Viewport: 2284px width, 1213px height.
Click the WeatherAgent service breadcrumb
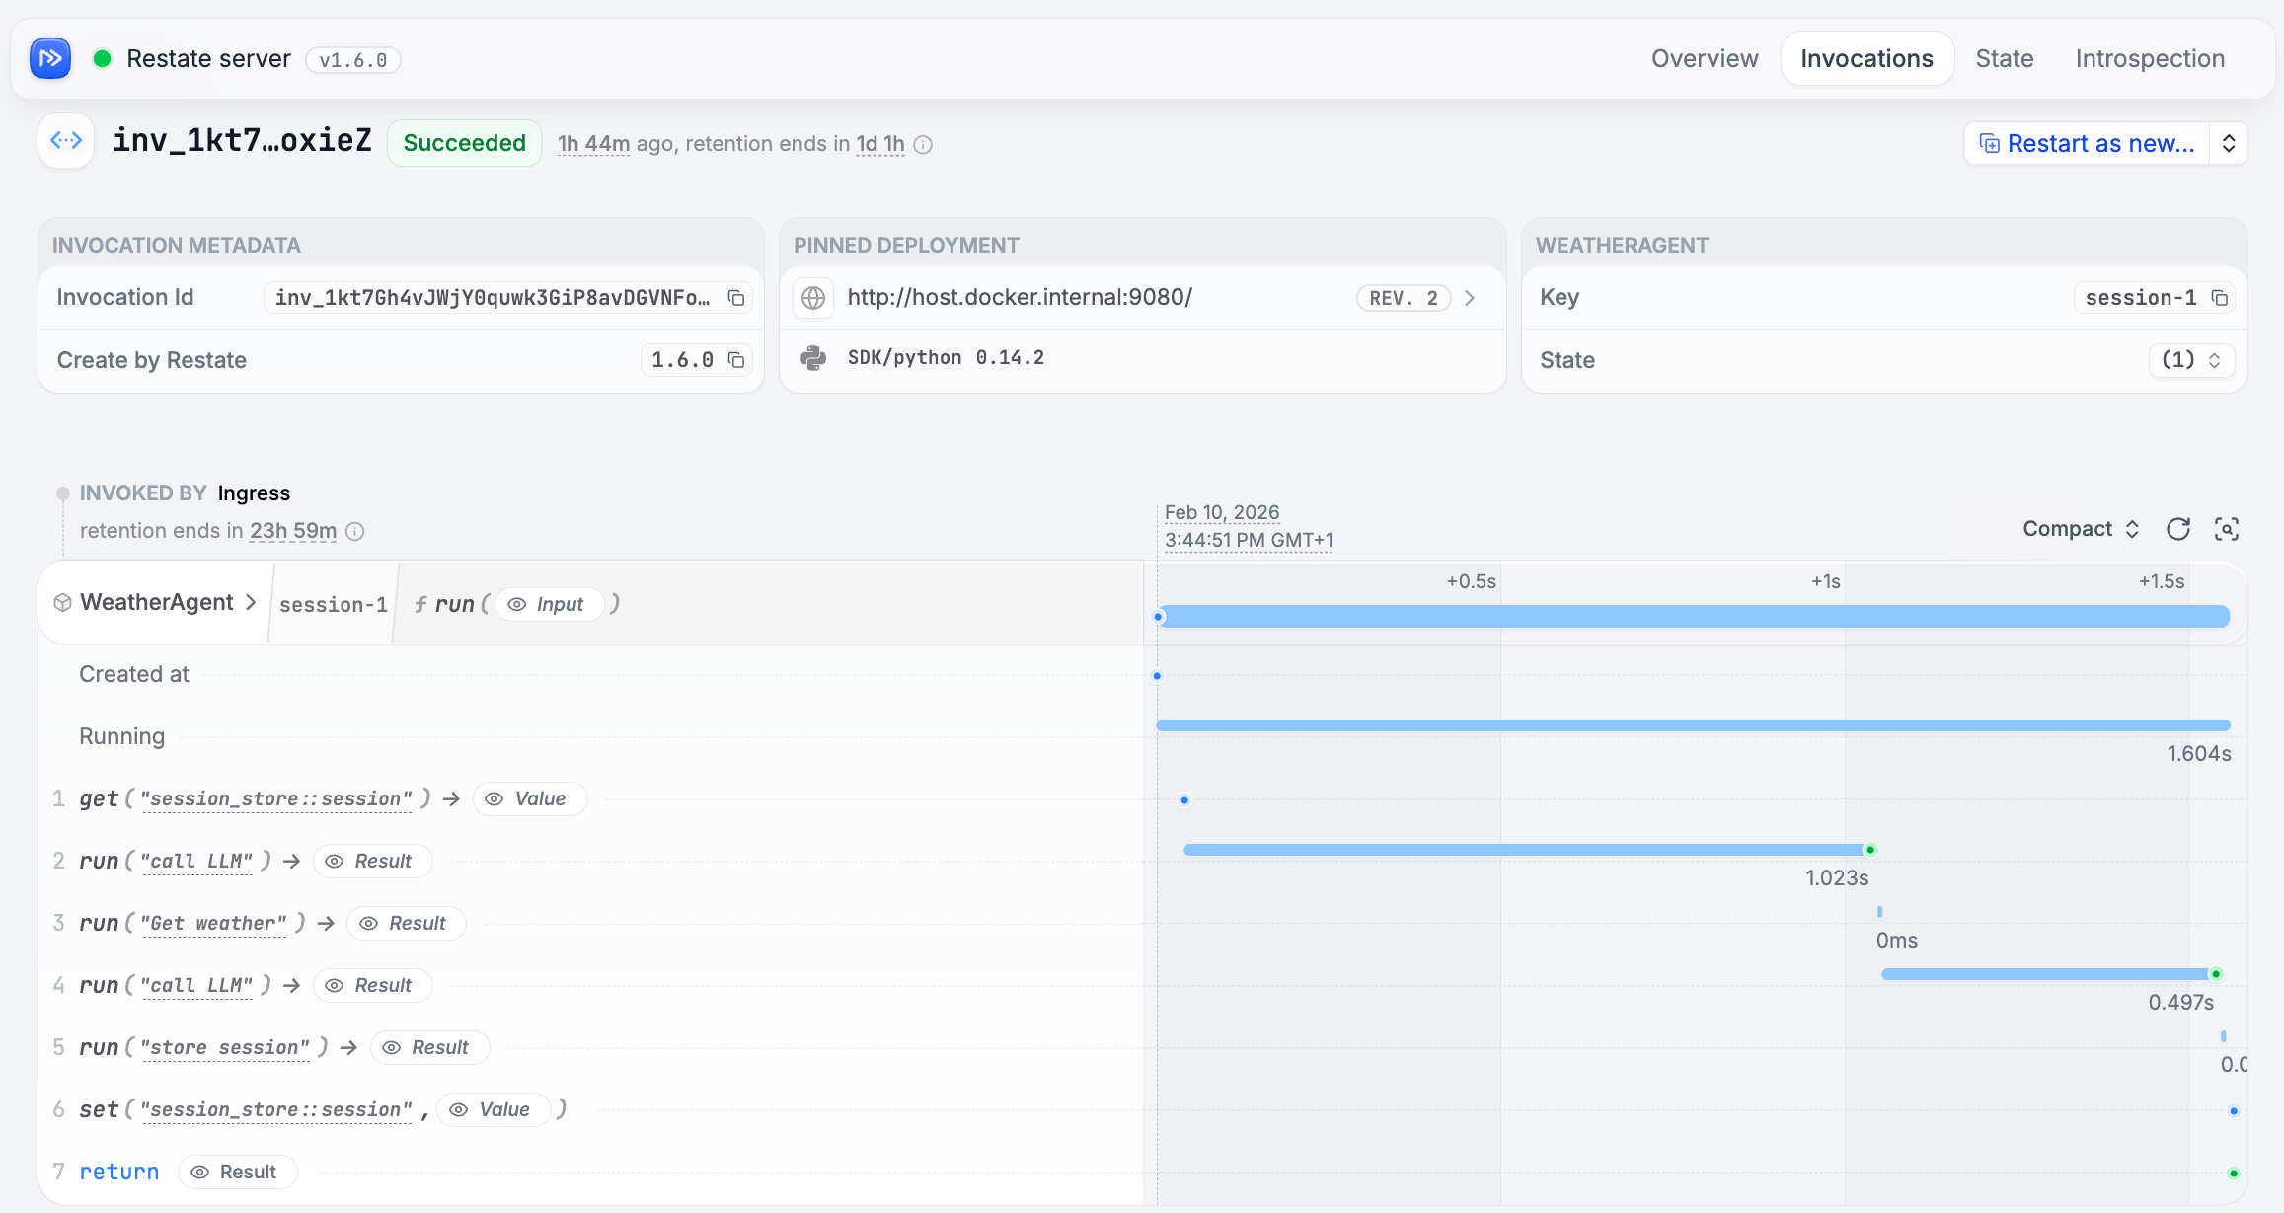pyautogui.click(x=157, y=602)
